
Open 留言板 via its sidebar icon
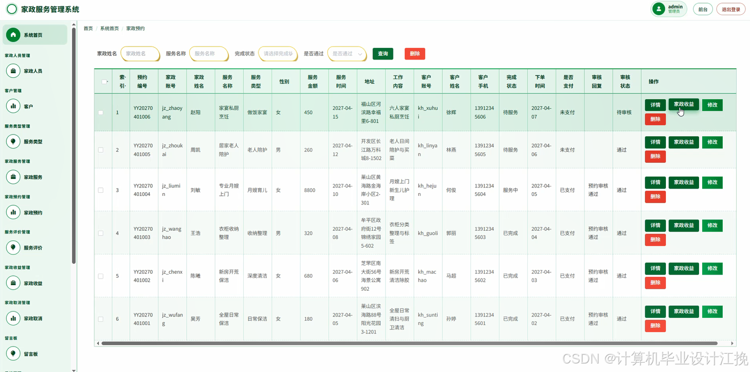pos(13,354)
